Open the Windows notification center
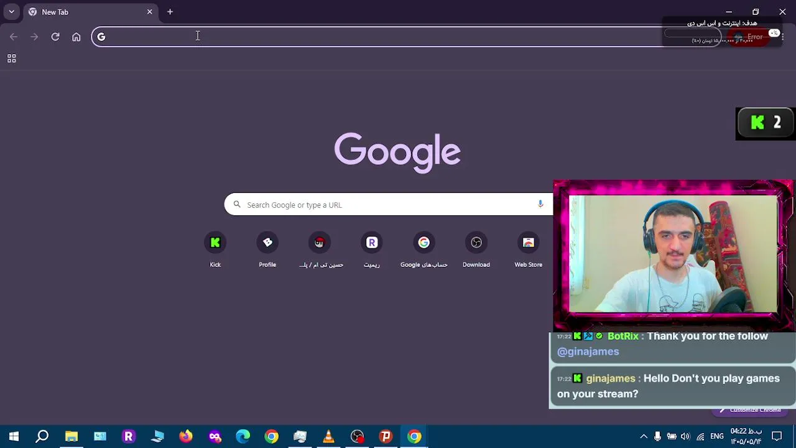Viewport: 796px width, 448px height. click(777, 436)
